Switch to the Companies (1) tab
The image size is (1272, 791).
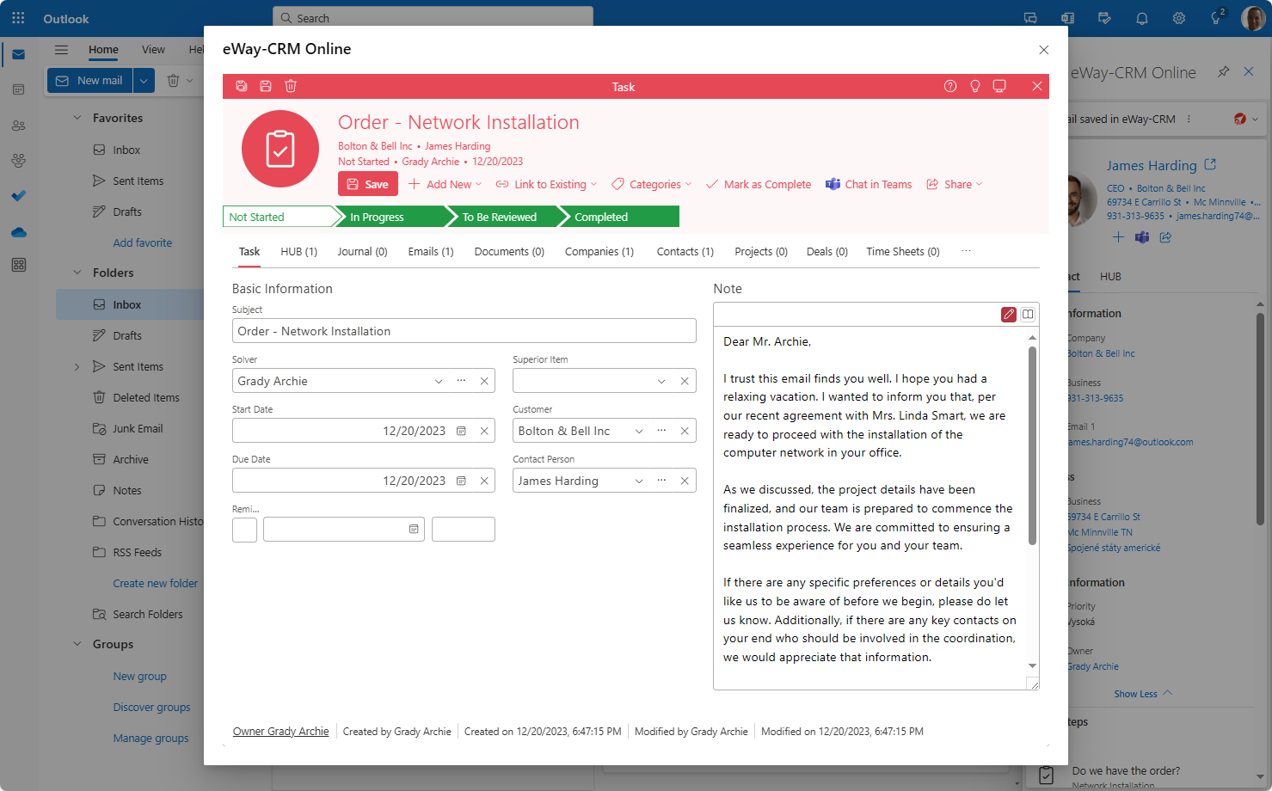(x=599, y=252)
